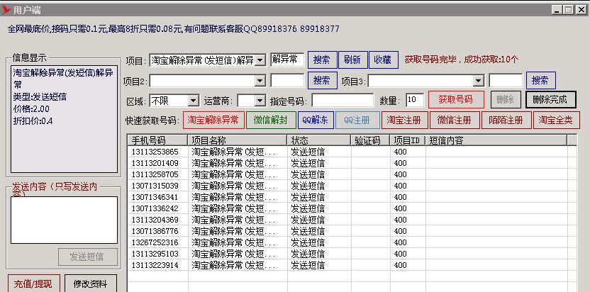Focus the 项目2 search text field
The width and height of the screenshot is (590, 292).
point(287,81)
